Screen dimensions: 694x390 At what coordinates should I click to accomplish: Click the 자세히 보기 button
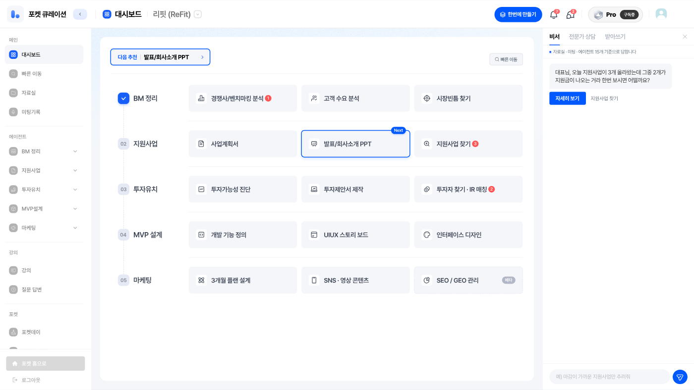[x=568, y=98]
